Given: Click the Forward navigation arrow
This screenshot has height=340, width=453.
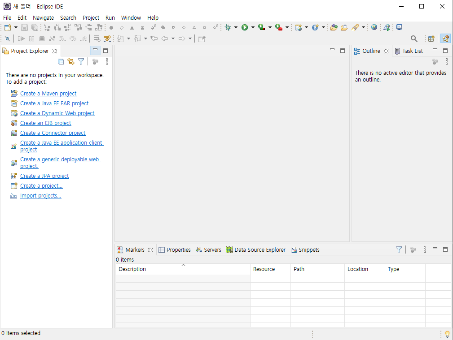Looking at the screenshot, I should pos(182,39).
